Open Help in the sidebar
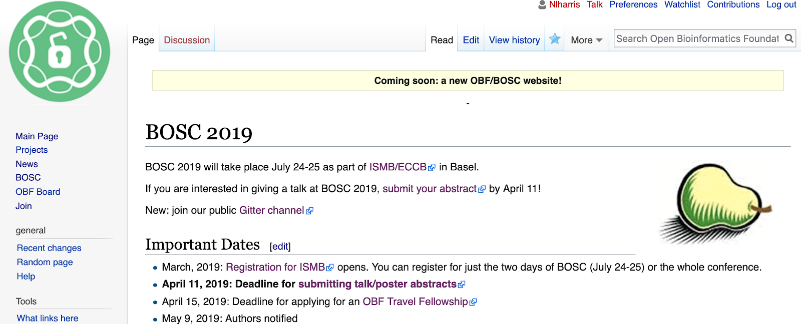This screenshot has width=801, height=324. [x=26, y=276]
